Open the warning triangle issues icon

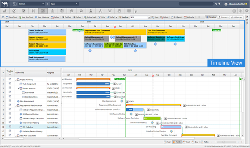[x=53, y=11]
